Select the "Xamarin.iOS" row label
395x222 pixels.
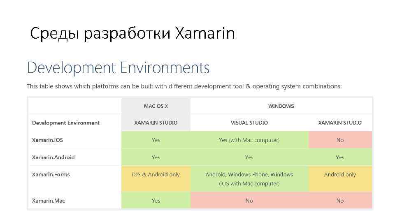48,140
